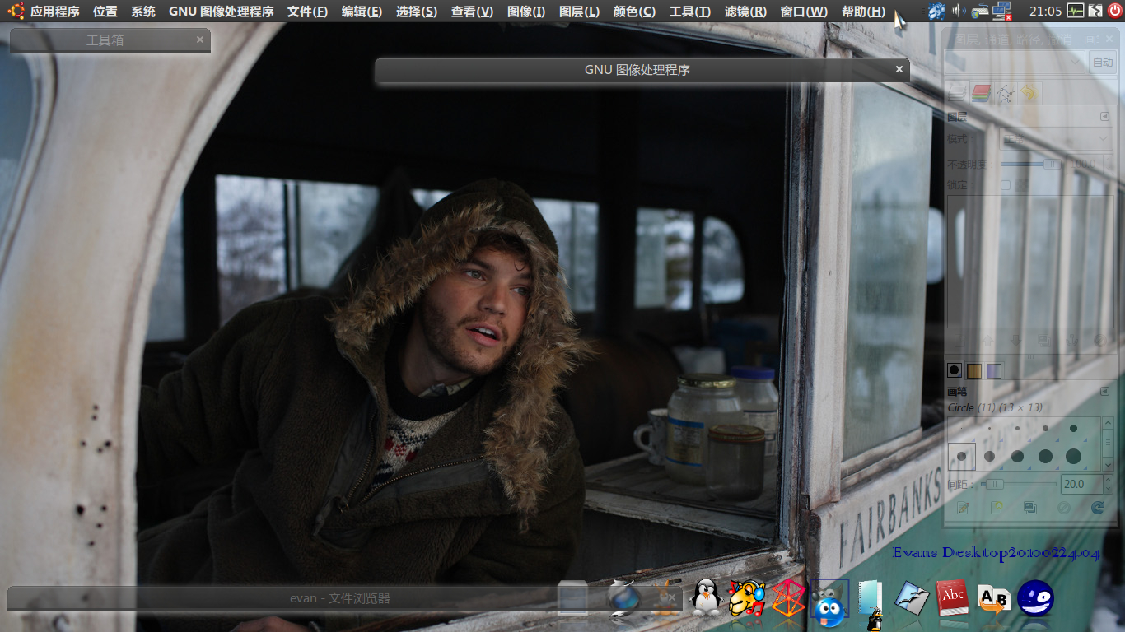Open the 系统 menu
1125x632 pixels.
143,12
